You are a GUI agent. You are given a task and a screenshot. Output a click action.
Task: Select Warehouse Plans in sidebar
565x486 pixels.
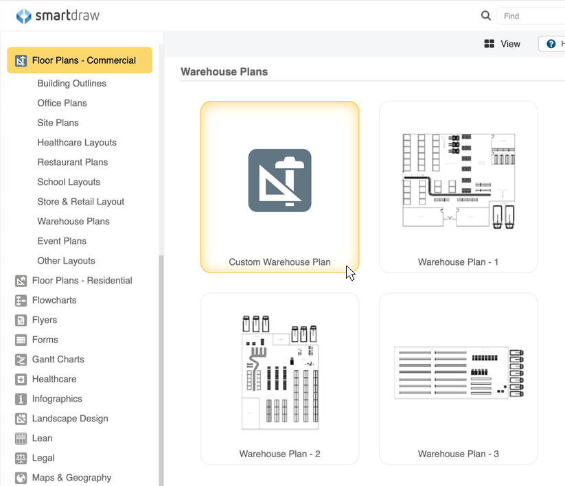coord(73,221)
